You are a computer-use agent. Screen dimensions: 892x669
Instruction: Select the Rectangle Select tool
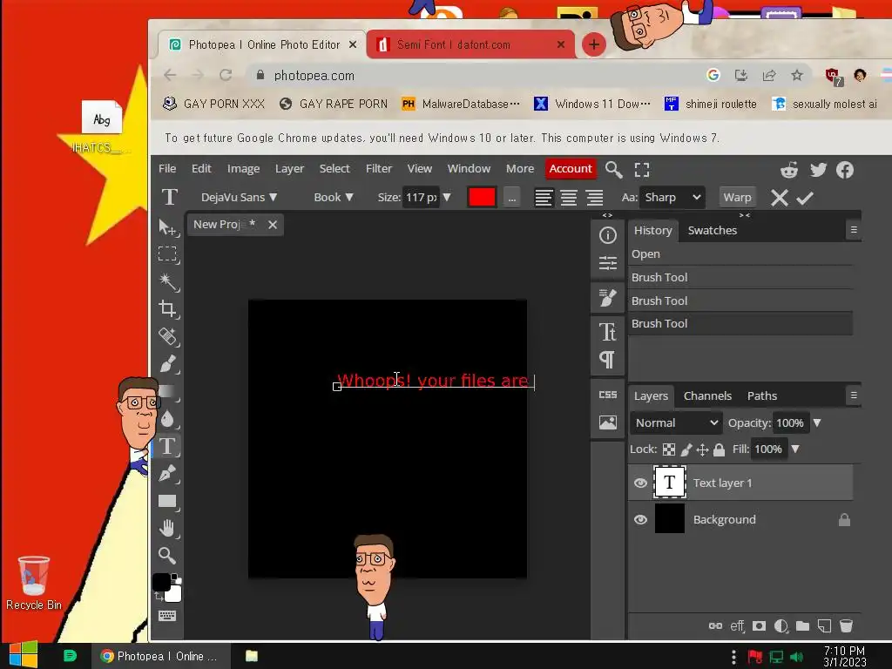tap(167, 253)
